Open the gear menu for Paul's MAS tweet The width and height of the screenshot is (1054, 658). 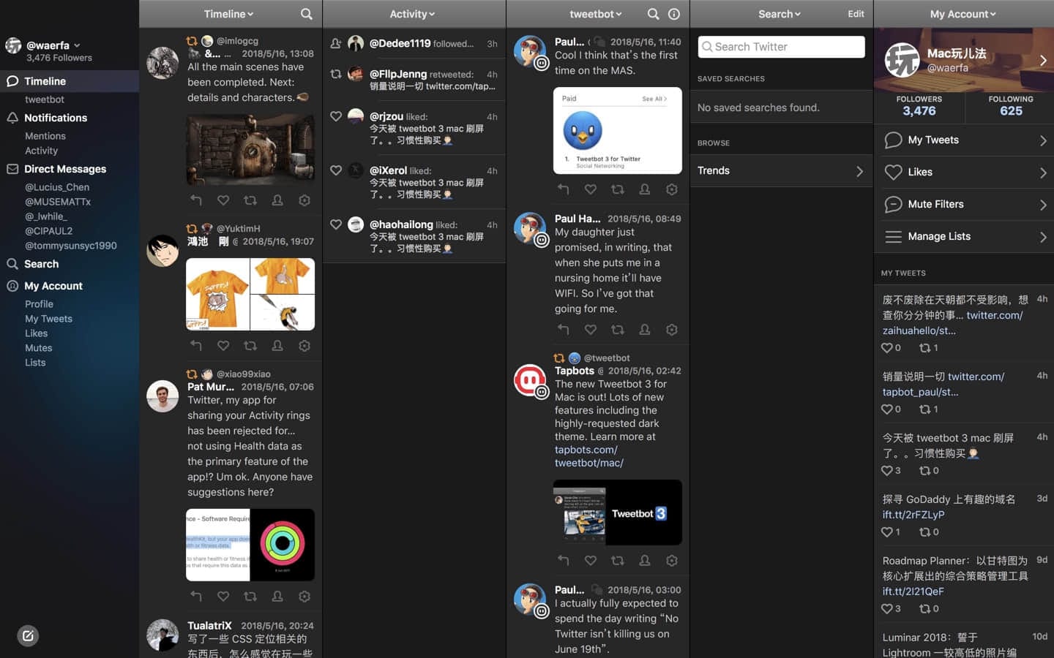click(x=672, y=189)
